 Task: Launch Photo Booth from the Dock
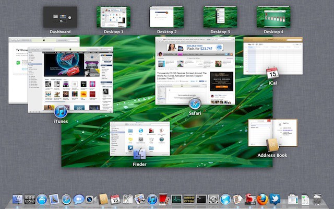tap(164, 199)
